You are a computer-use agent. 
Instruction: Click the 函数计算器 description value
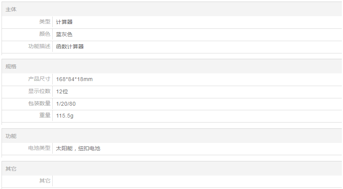pyautogui.click(x=70, y=46)
